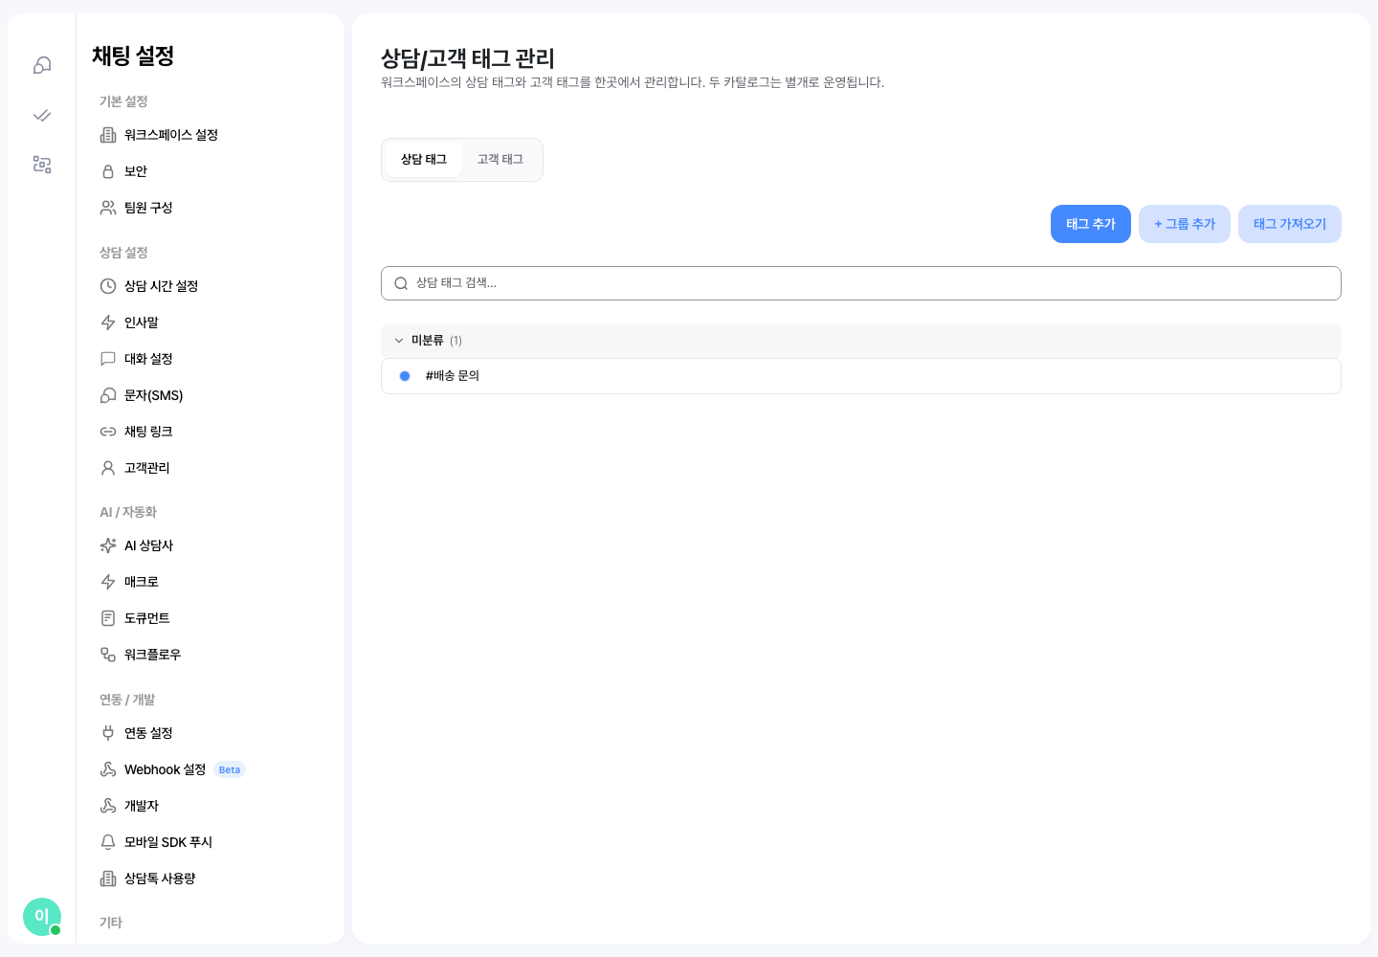The image size is (1378, 957).
Task: Click the 상담/고객 태그 관리 page title
Action: click(468, 58)
